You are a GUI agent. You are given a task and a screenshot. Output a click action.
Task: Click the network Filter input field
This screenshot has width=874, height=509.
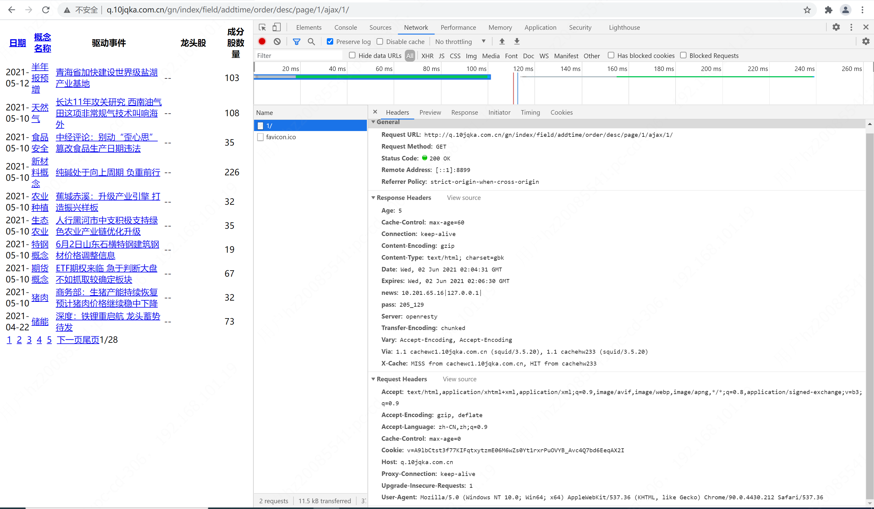point(299,56)
